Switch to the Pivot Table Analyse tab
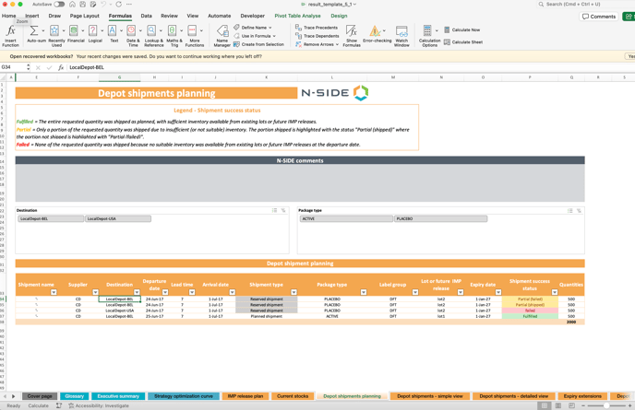Screen dimensions: 635x410 pyautogui.click(x=297, y=16)
